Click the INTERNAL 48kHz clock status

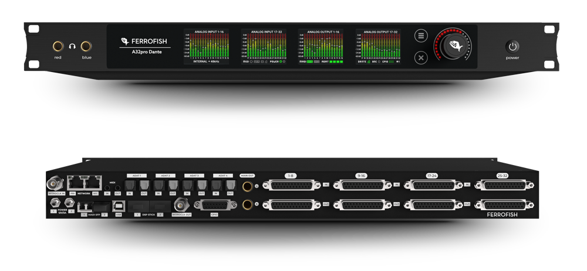206,61
